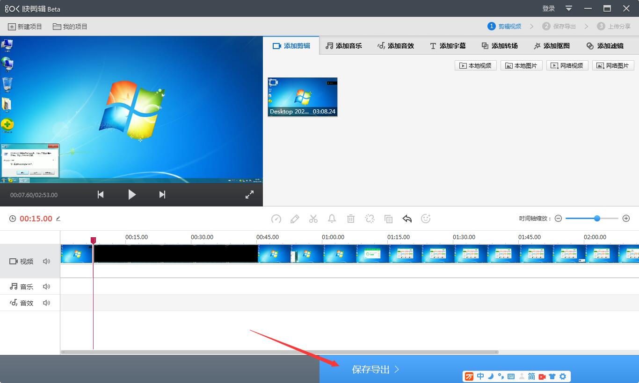Click the 登录 login link
Screen dimensions: 639x383
coord(549,8)
